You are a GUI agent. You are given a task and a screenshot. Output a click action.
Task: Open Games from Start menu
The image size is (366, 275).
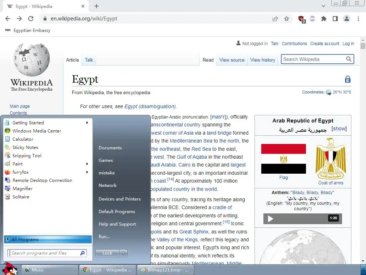pyautogui.click(x=106, y=160)
